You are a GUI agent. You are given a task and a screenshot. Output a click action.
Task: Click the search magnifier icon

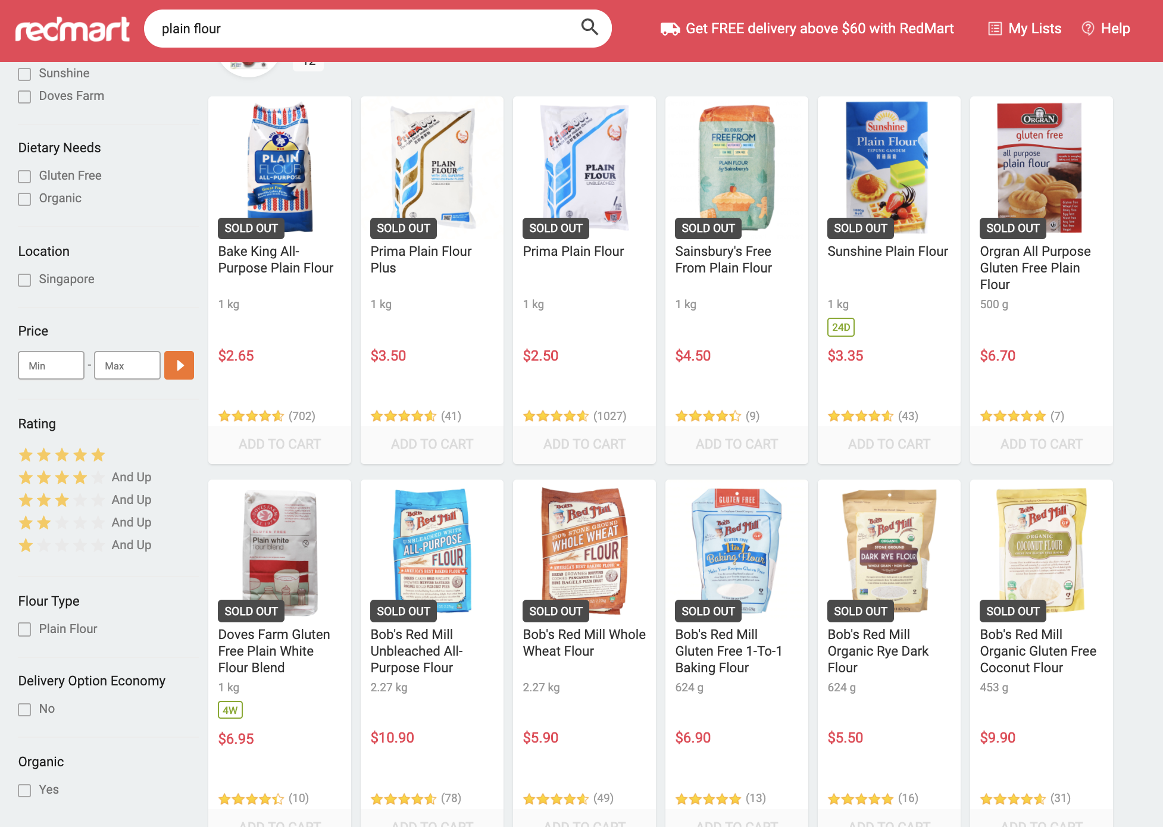tap(589, 27)
